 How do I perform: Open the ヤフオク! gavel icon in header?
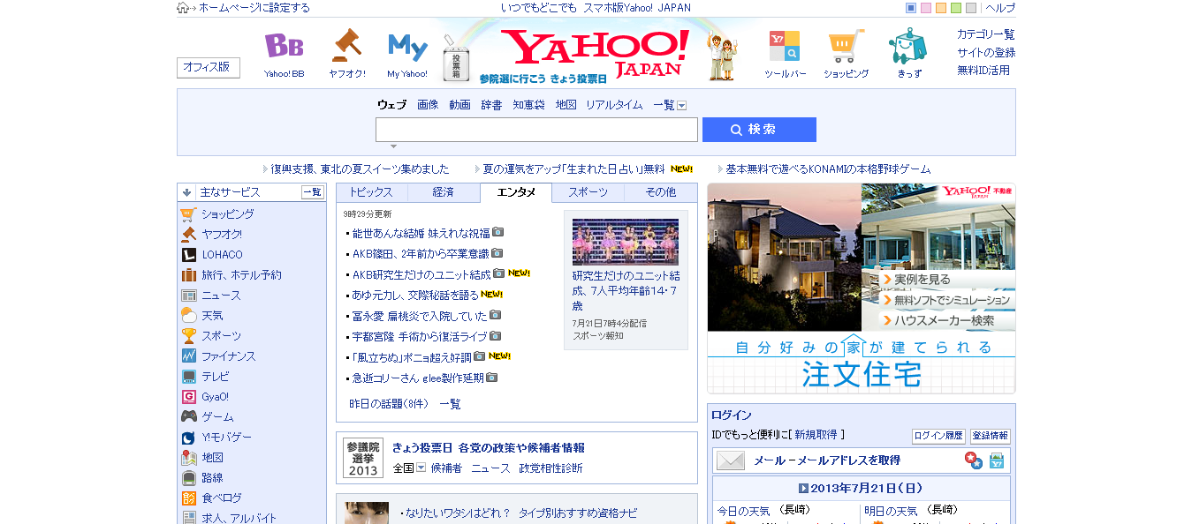[346, 46]
